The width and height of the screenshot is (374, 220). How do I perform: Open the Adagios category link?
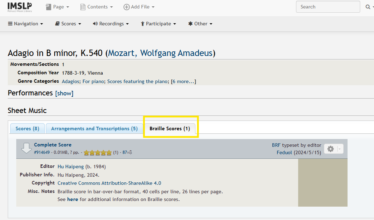(70, 81)
